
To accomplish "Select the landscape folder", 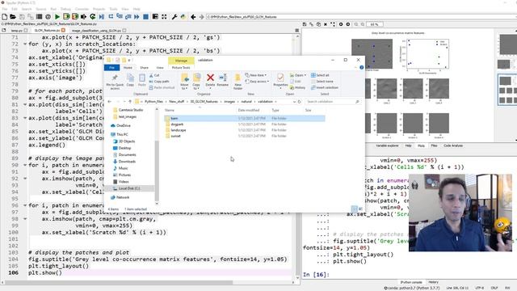I will [179, 130].
